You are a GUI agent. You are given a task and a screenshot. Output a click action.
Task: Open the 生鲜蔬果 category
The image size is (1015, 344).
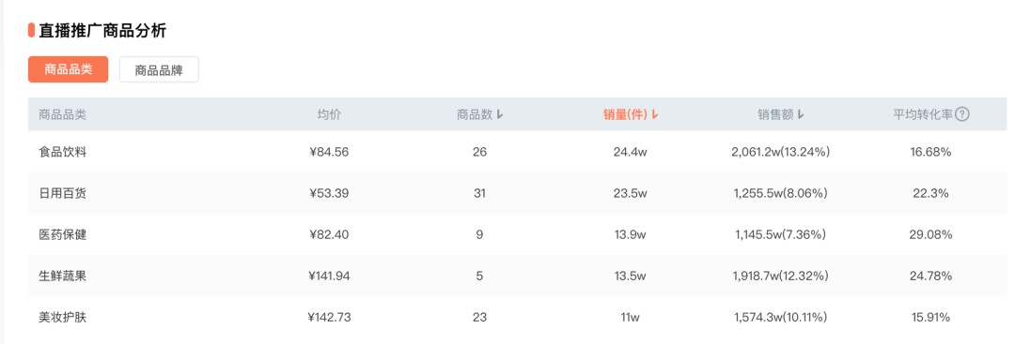[x=517, y=277]
